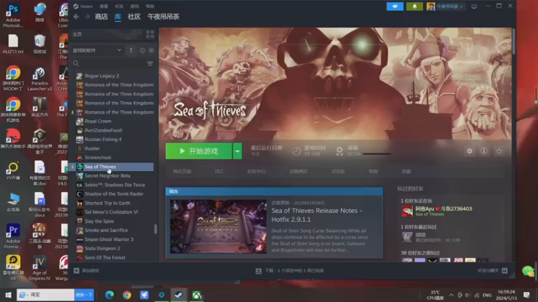Switch library to grid view icon

coord(150,34)
